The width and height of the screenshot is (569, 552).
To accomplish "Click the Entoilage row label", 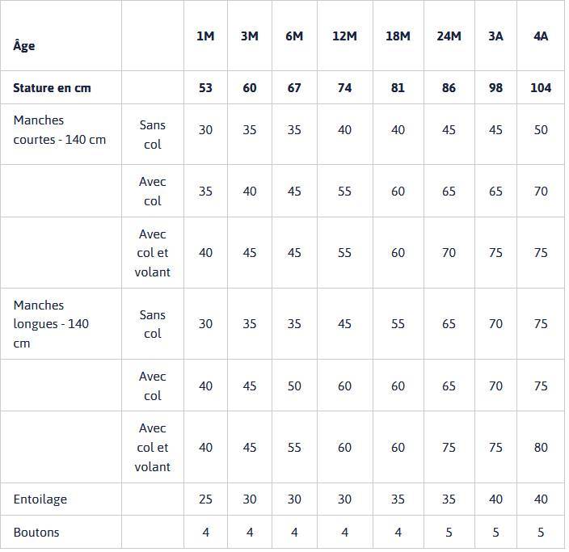I will pos(40,499).
